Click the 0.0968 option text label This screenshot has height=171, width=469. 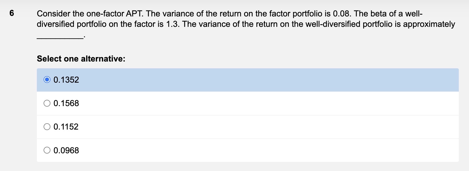tap(66, 150)
